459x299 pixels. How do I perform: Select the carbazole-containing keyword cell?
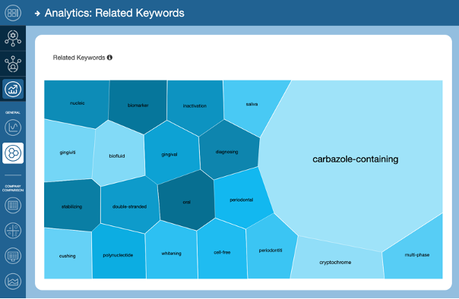[356, 159]
